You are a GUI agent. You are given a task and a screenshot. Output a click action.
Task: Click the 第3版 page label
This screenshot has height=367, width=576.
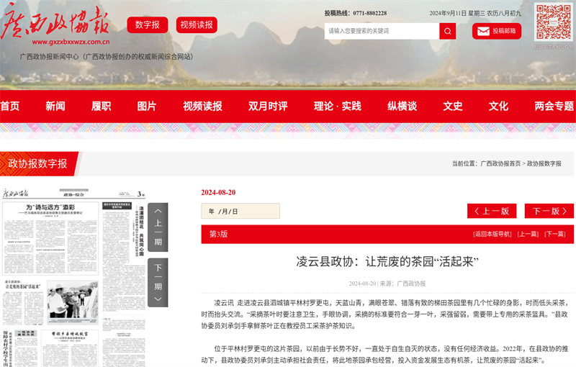pos(219,234)
